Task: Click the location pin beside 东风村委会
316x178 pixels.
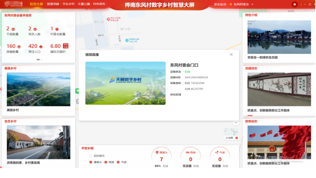Action: (x=230, y=4)
